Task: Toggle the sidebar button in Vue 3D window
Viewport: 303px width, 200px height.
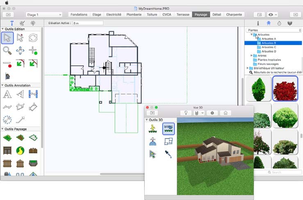Action: pos(152,113)
